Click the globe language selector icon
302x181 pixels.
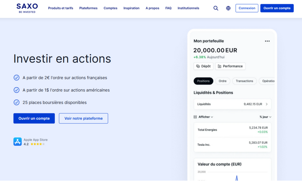228,8
